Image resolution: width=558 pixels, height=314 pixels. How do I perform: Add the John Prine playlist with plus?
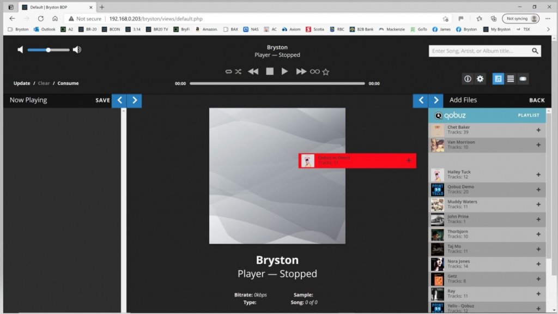[x=538, y=219]
